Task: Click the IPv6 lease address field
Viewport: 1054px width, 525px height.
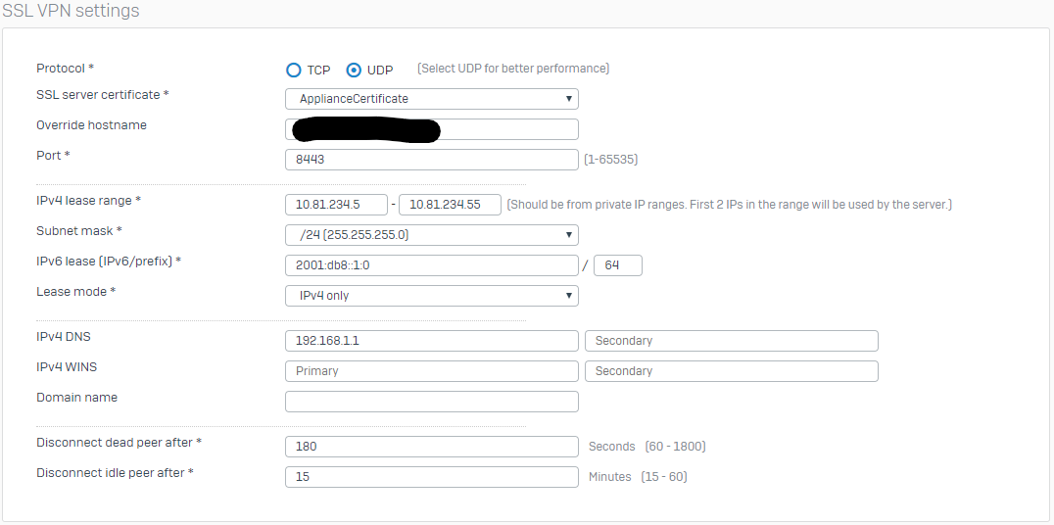Action: (431, 265)
